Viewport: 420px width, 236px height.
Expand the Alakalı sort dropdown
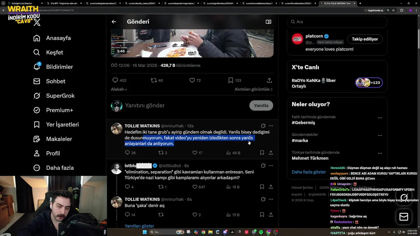click(119, 89)
